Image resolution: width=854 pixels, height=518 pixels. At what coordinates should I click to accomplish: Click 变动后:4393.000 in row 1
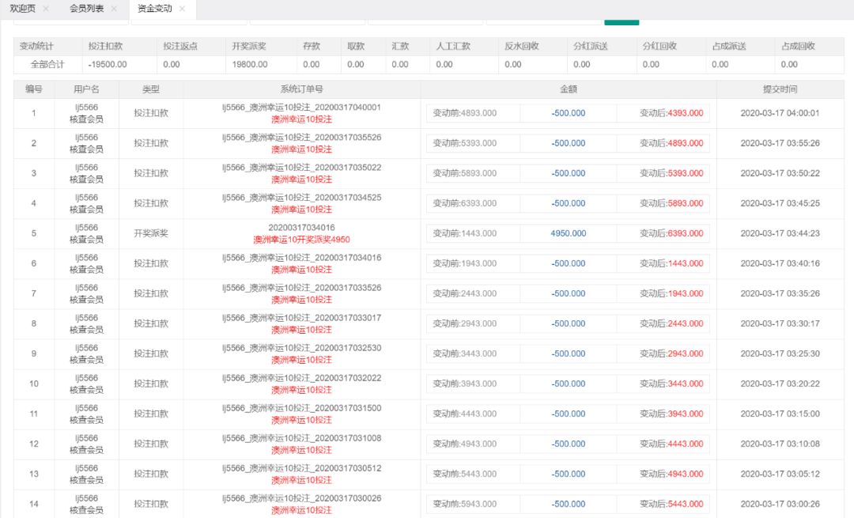point(671,113)
